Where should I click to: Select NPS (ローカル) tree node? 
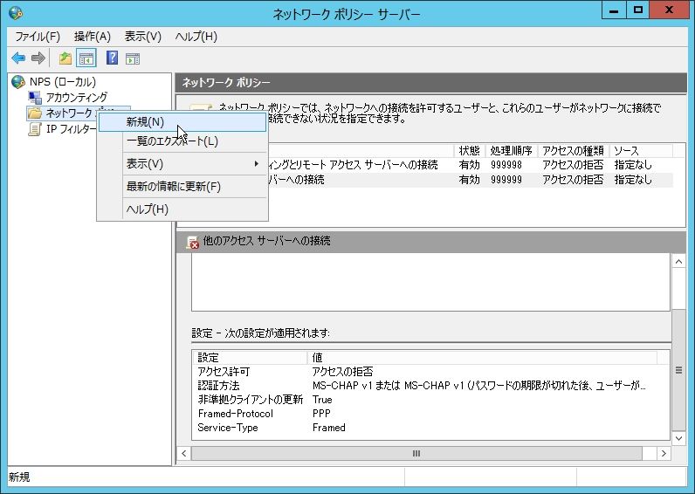point(63,81)
